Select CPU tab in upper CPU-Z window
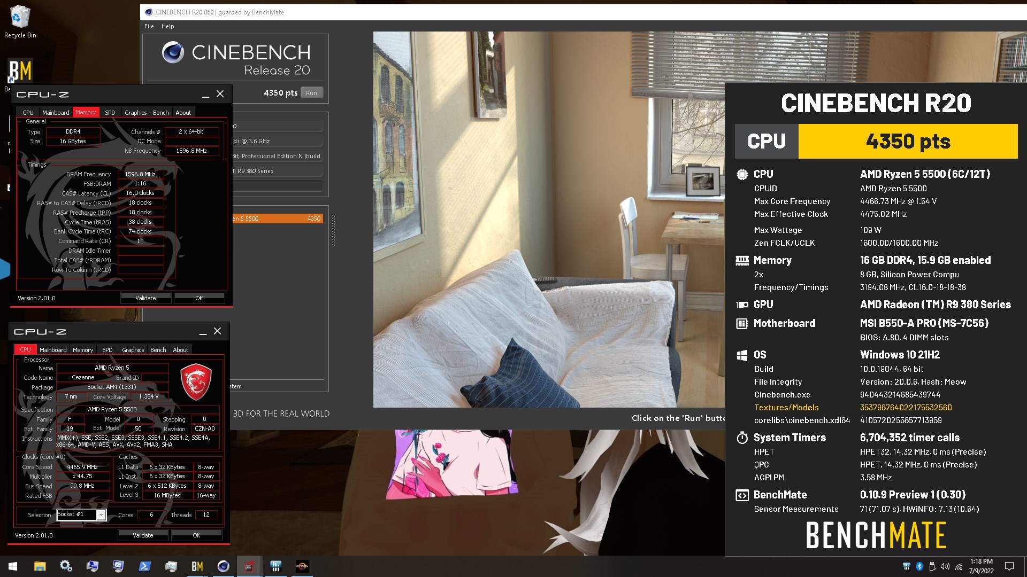The width and height of the screenshot is (1027, 577). click(x=28, y=113)
